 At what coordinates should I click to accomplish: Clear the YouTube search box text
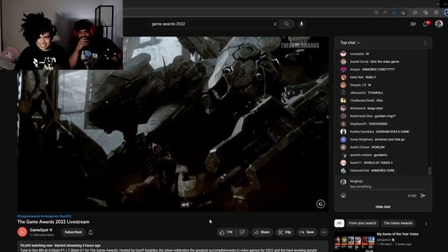coord(275,24)
